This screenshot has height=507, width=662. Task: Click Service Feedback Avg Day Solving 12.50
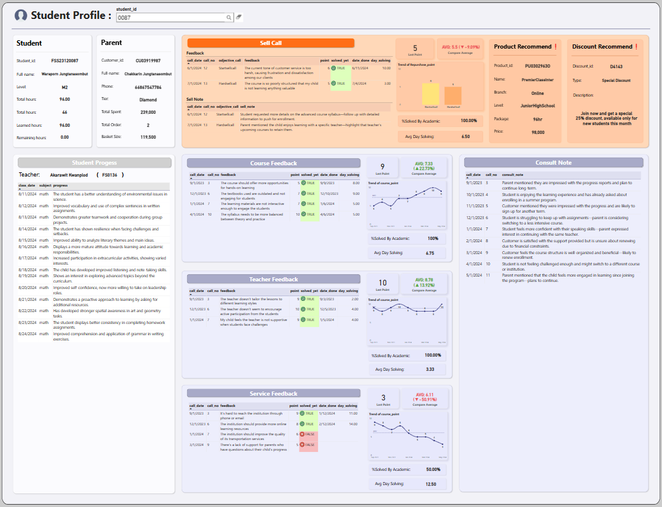(x=430, y=484)
